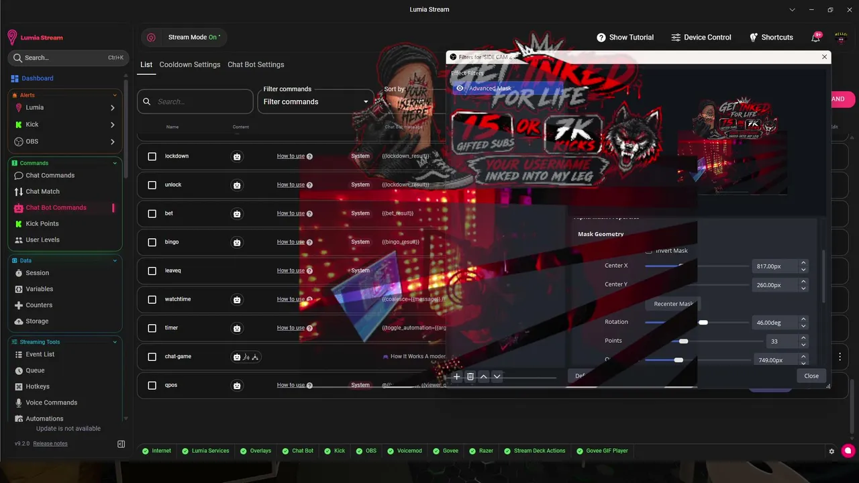Adjust the Rotation slider handle

coord(703,323)
